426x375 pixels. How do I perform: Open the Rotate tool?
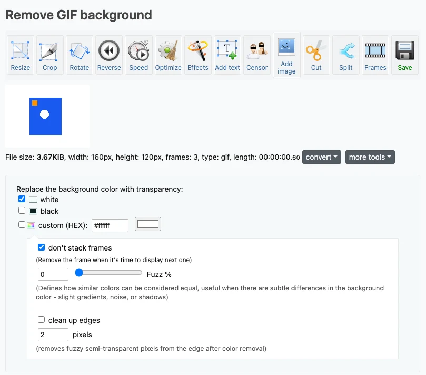pyautogui.click(x=80, y=55)
